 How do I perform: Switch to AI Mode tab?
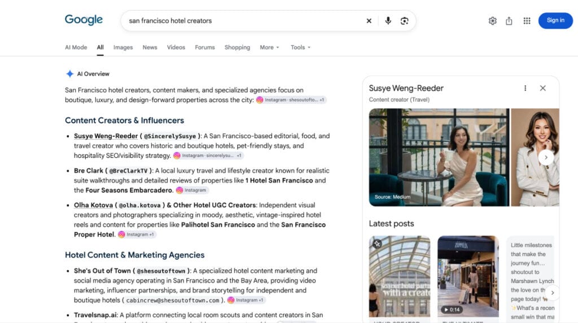tap(76, 47)
